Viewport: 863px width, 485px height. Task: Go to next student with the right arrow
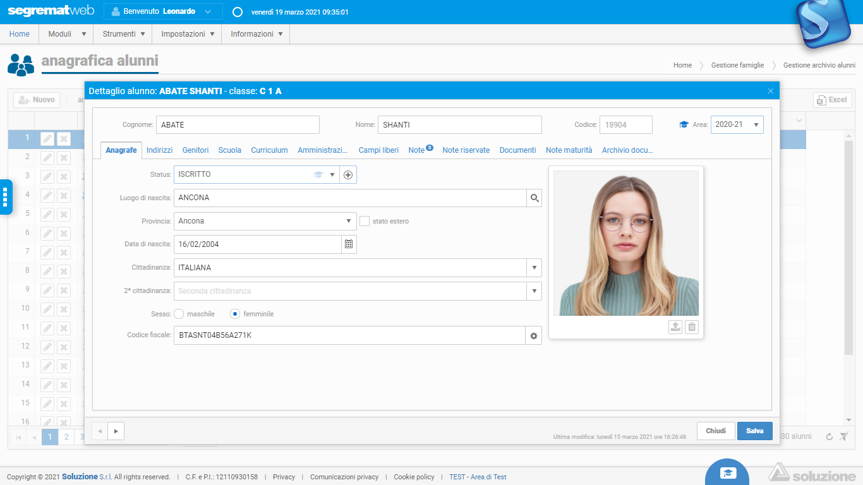[116, 431]
